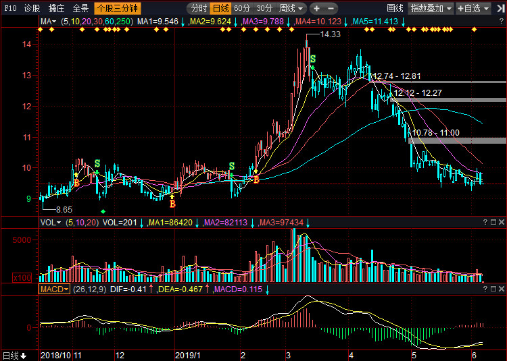This screenshot has height=361, width=507.
Task: Toggle the 分时 intraday chart period
Action: 199,9
